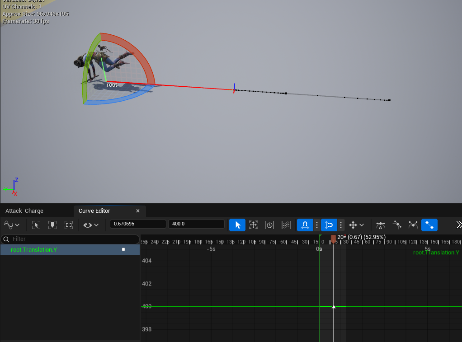Image resolution: width=462 pixels, height=342 pixels.
Task: Click the Fit vertical framing icon
Action: [x=52, y=225]
